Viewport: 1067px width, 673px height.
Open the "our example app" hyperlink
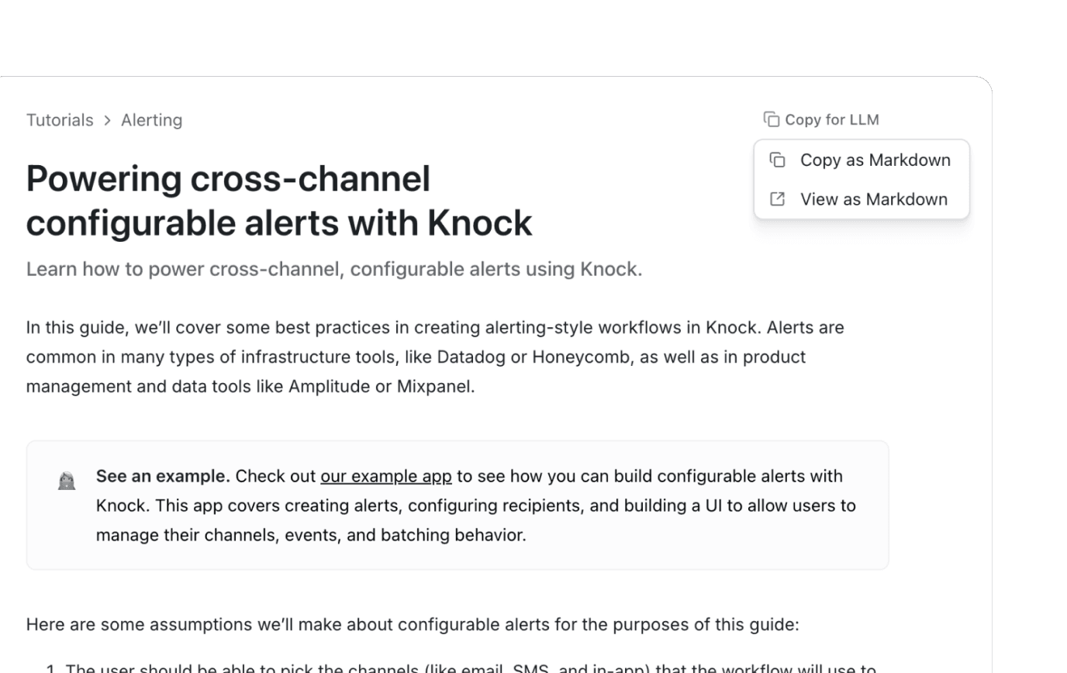385,475
